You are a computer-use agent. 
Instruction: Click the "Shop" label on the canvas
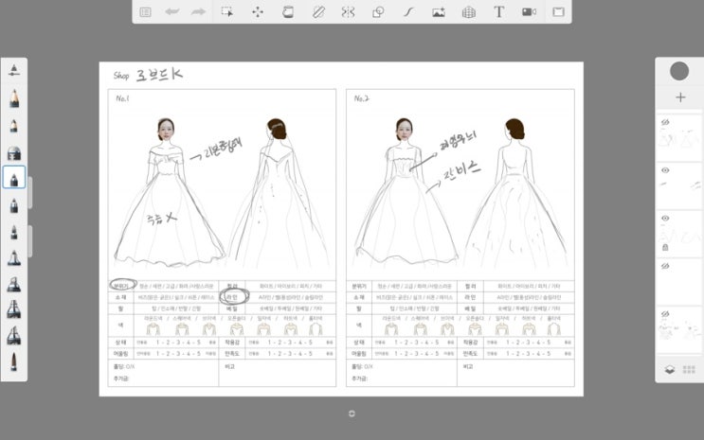tap(121, 76)
